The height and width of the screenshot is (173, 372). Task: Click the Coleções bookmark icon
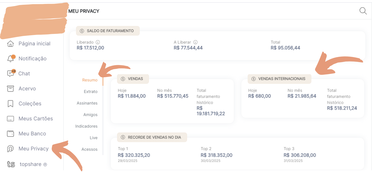pos(10,104)
